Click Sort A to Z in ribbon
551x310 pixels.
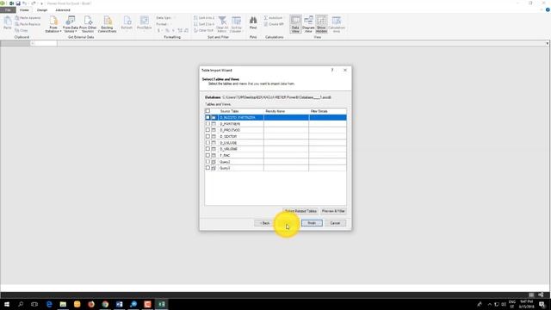click(204, 17)
